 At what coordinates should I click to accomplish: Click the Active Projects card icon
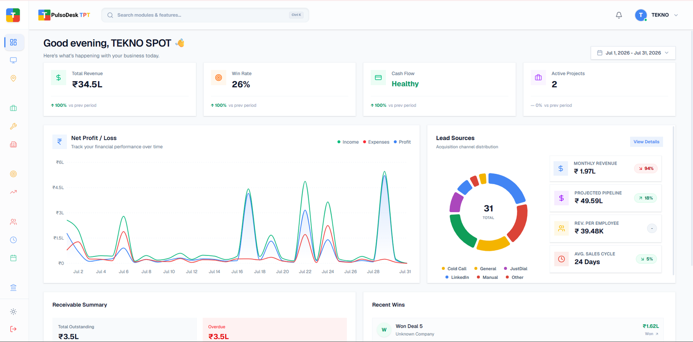point(538,78)
